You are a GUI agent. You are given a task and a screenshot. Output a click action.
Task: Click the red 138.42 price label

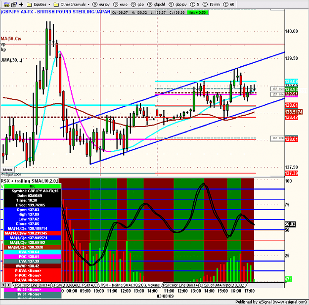point(291,118)
